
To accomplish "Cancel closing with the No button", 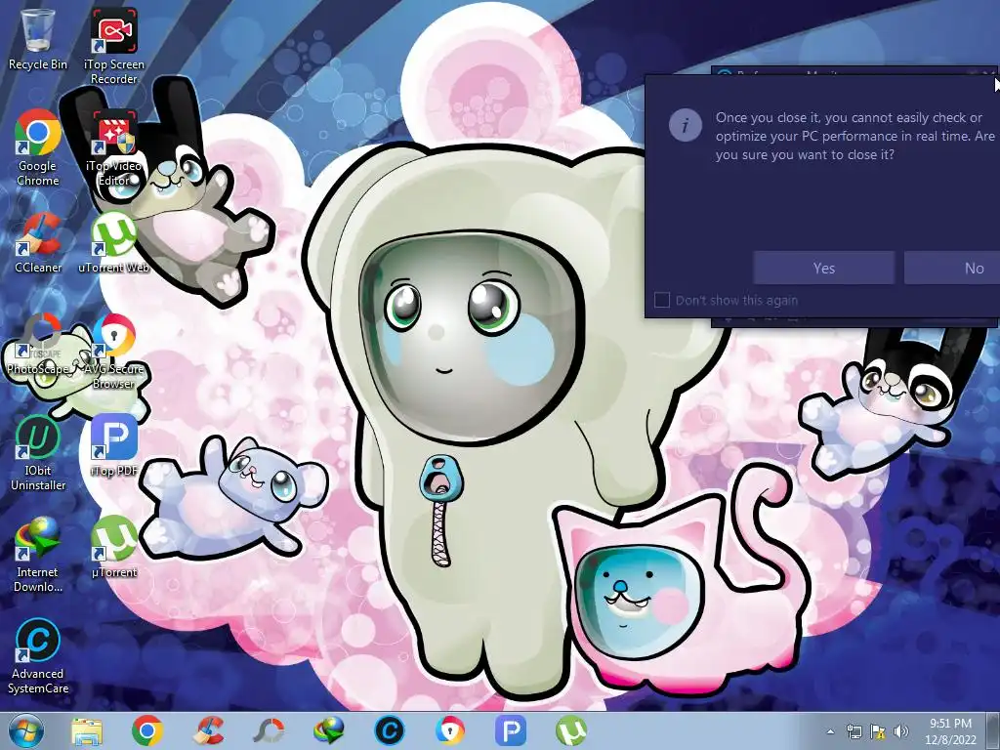I will [x=952, y=268].
